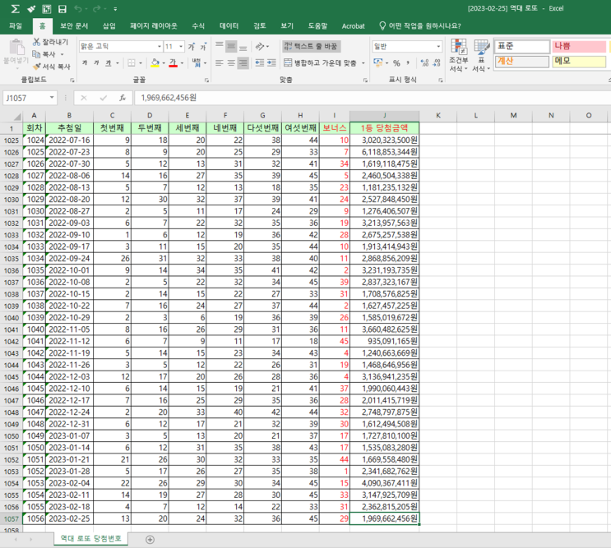Click the Undo arrow in quick access toolbar
The height and width of the screenshot is (548, 611).
[78, 8]
